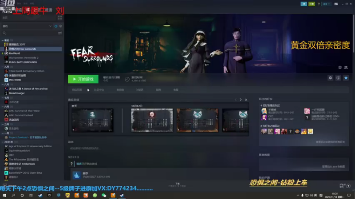Viewport: 355px width, 199px height.
Task: Toggle the favorite star icon
Action: coord(346,78)
